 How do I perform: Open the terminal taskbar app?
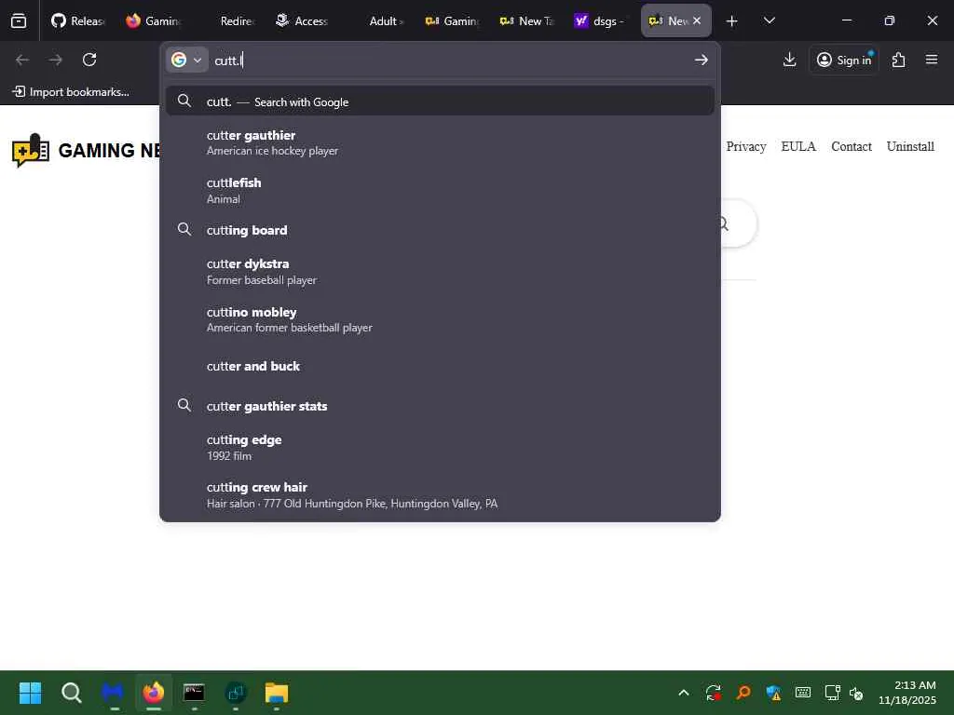[x=194, y=693]
